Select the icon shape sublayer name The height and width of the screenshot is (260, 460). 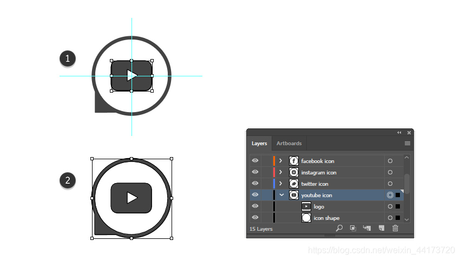click(326, 218)
